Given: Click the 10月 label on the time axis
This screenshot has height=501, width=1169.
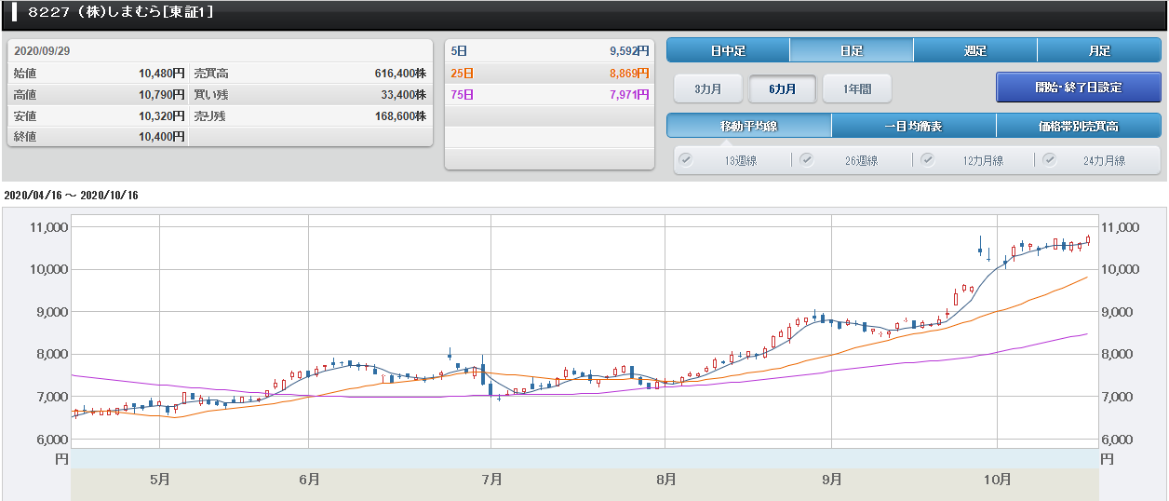Looking at the screenshot, I should coord(997,480).
